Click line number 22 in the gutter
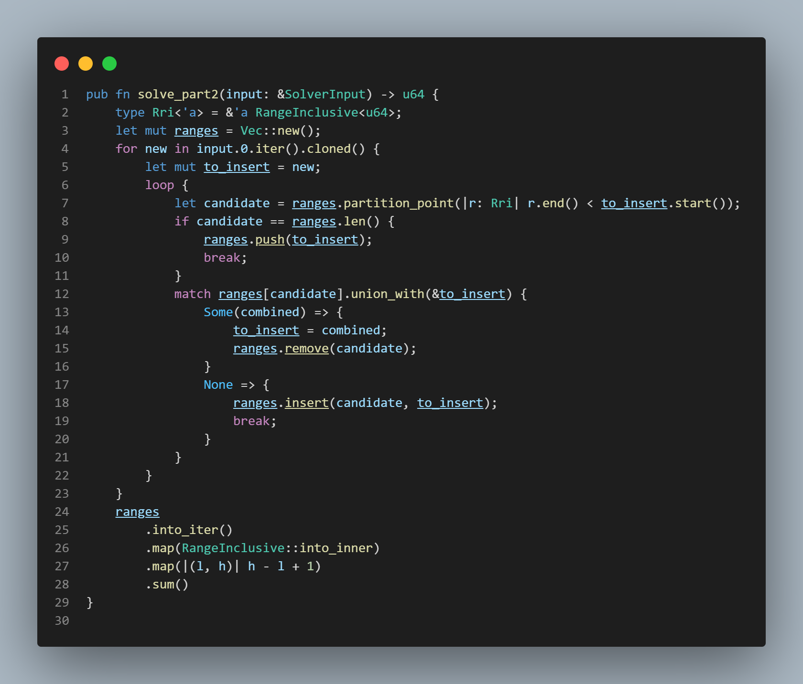Viewport: 803px width, 684px height. point(62,476)
